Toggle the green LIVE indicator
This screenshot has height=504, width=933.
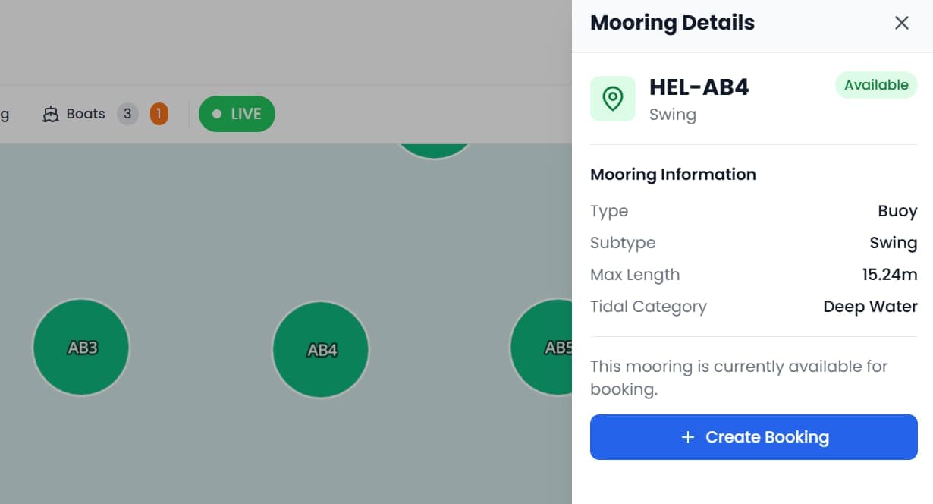coord(237,114)
